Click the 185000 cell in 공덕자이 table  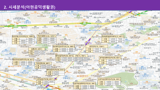pos(97,51)
